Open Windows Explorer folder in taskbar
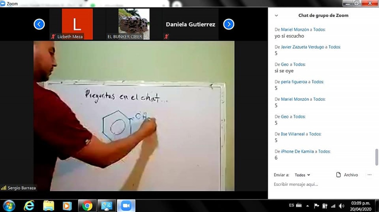Viewport: 379px width, 212px height. [49, 206]
